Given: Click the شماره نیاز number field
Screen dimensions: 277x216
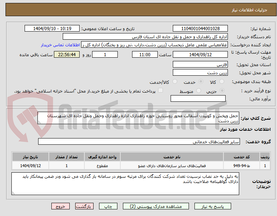Looking at the screenshot, I should [200, 29].
